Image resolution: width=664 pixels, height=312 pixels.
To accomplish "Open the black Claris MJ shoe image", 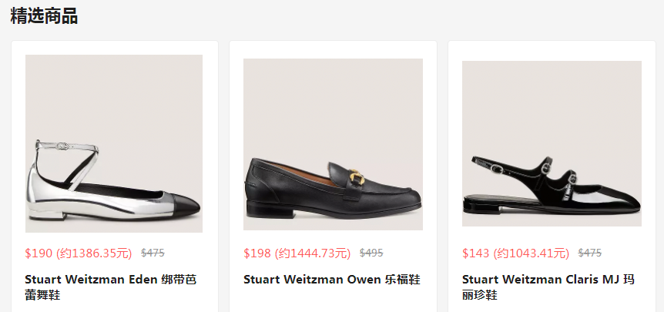I will [x=552, y=143].
